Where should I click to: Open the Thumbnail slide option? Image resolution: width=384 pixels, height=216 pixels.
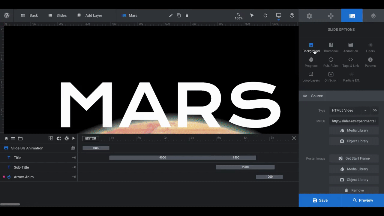[x=331, y=48]
